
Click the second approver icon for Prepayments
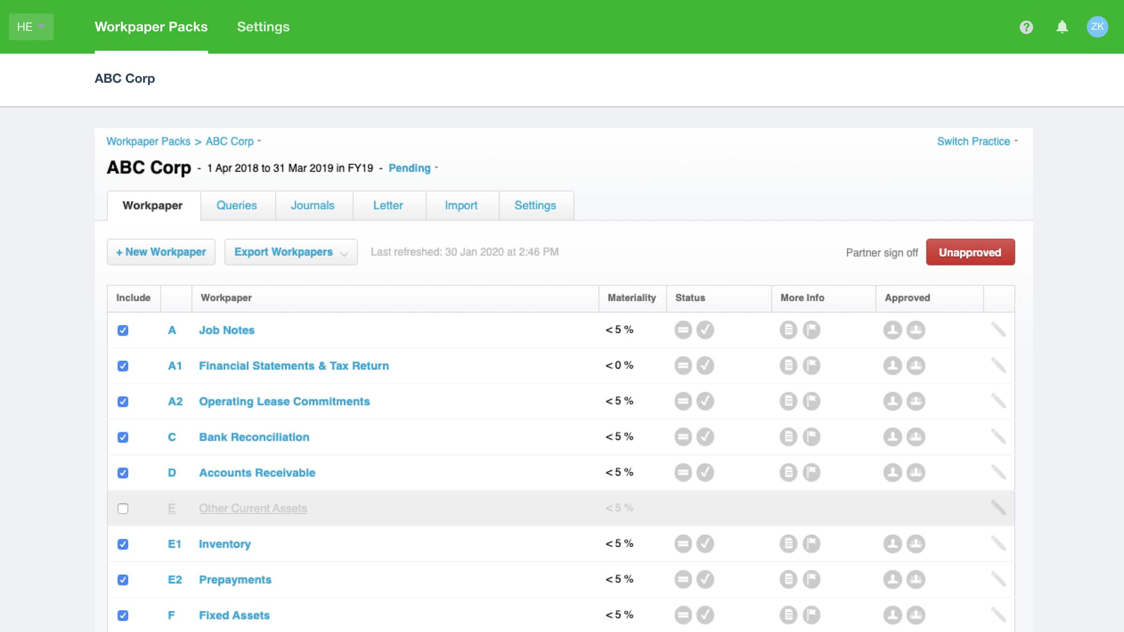coord(916,580)
